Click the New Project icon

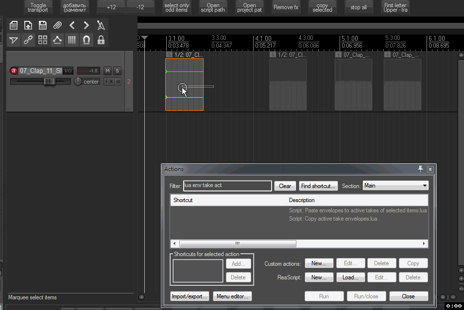[14, 26]
